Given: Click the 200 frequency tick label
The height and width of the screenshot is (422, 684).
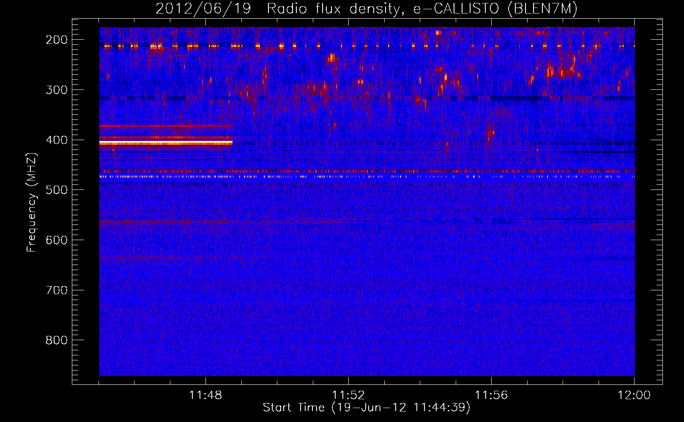Looking at the screenshot, I should point(57,40).
